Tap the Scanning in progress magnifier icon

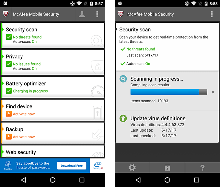tap(123, 79)
